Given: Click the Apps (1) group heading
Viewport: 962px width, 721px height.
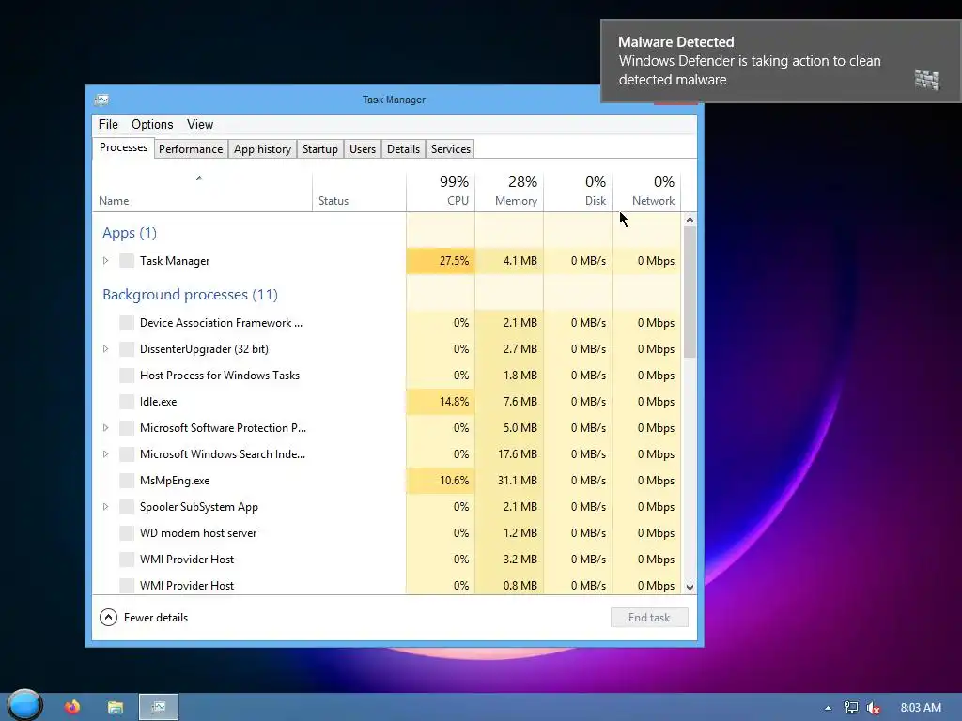Looking at the screenshot, I should 130,233.
